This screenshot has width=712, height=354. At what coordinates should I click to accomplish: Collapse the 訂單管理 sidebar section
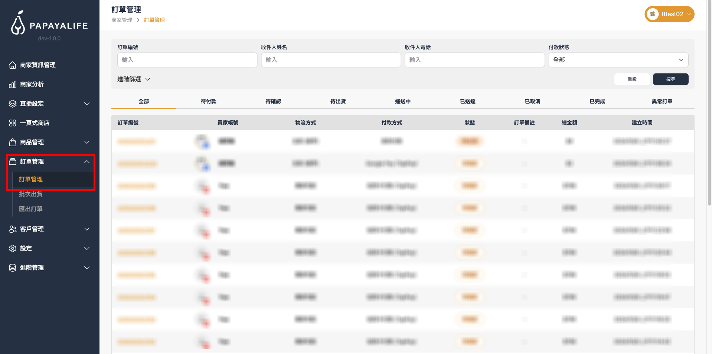click(x=87, y=162)
